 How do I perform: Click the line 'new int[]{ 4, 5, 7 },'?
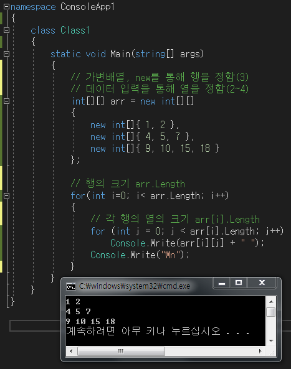[142, 136]
